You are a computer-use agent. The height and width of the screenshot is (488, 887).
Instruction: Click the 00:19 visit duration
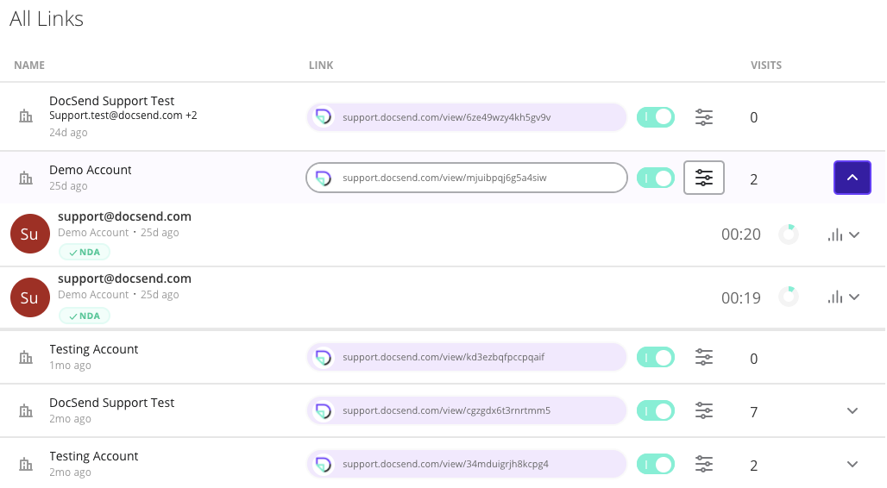tap(740, 298)
